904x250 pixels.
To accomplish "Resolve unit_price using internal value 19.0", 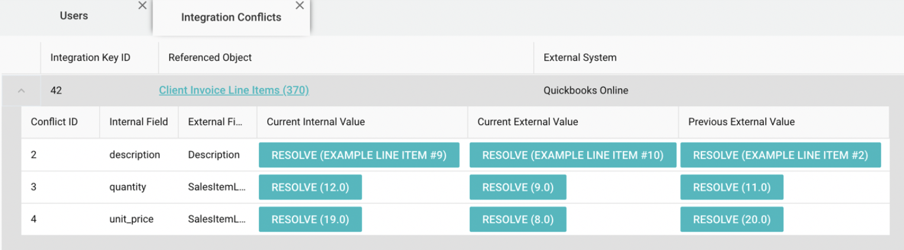I will [310, 219].
